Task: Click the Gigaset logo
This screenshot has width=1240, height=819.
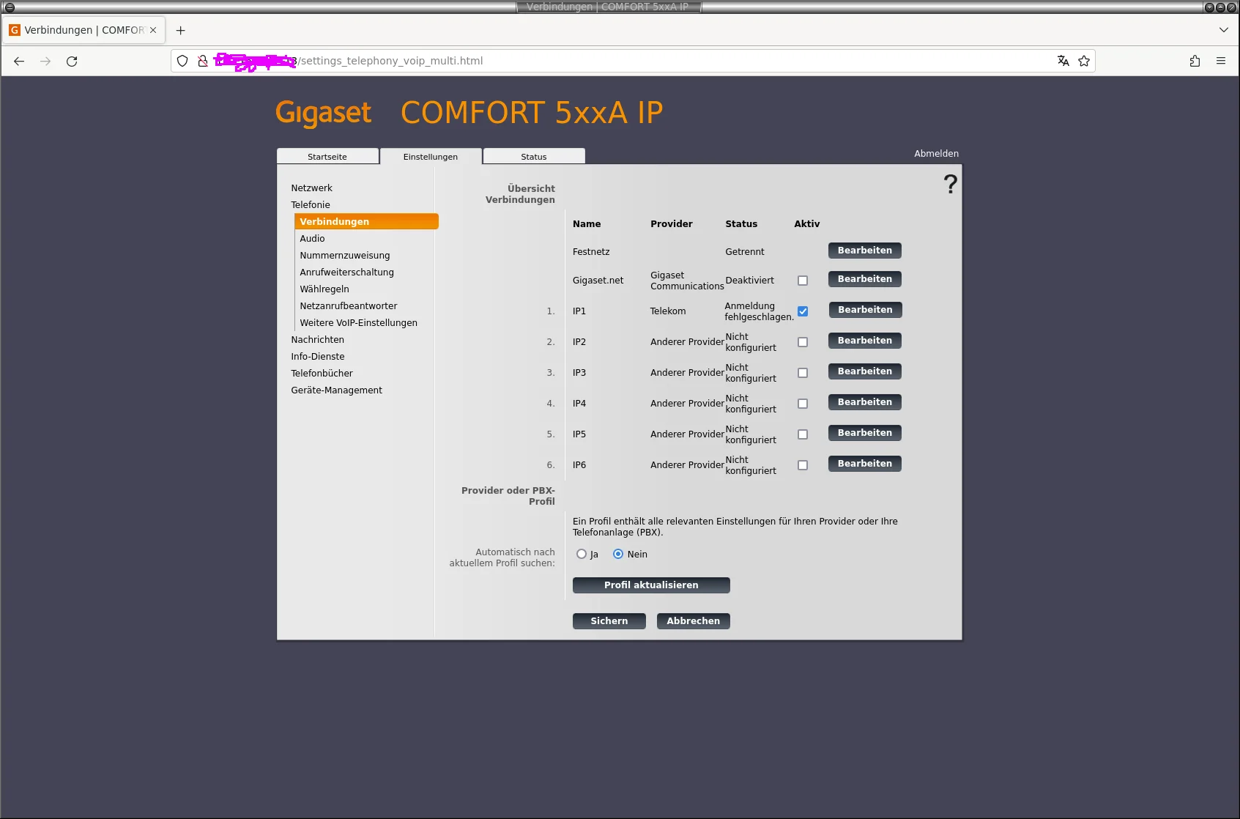Action: [324, 113]
